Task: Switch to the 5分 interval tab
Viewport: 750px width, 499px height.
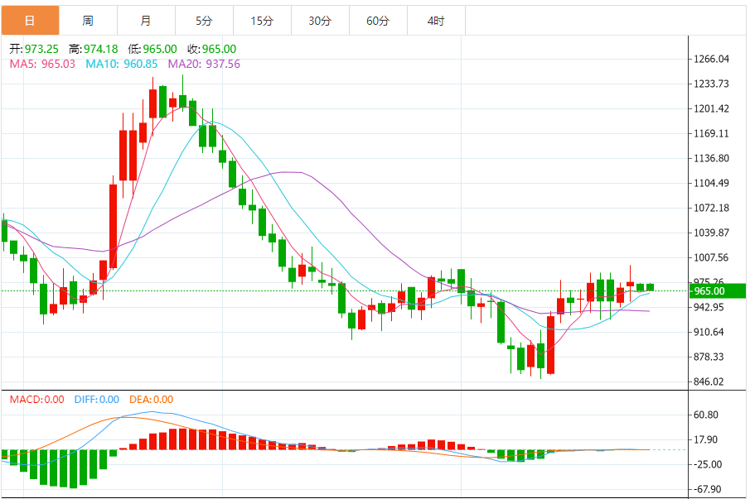Action: 204,21
